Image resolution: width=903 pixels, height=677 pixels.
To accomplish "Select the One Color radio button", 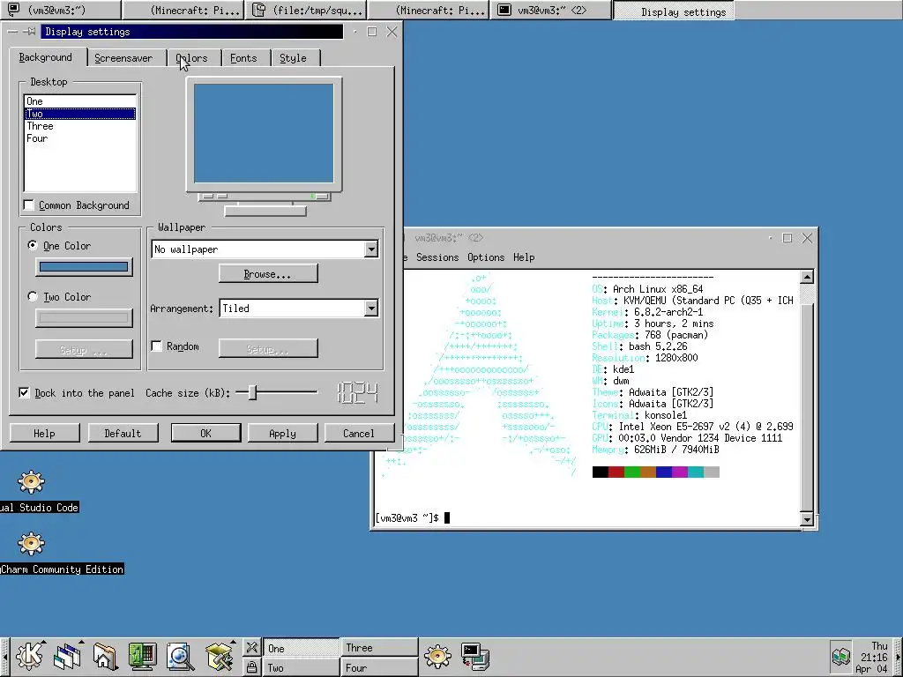I will (33, 246).
